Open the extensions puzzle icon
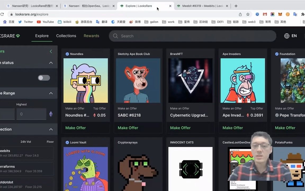The width and height of the screenshot is (305, 191). [303, 14]
